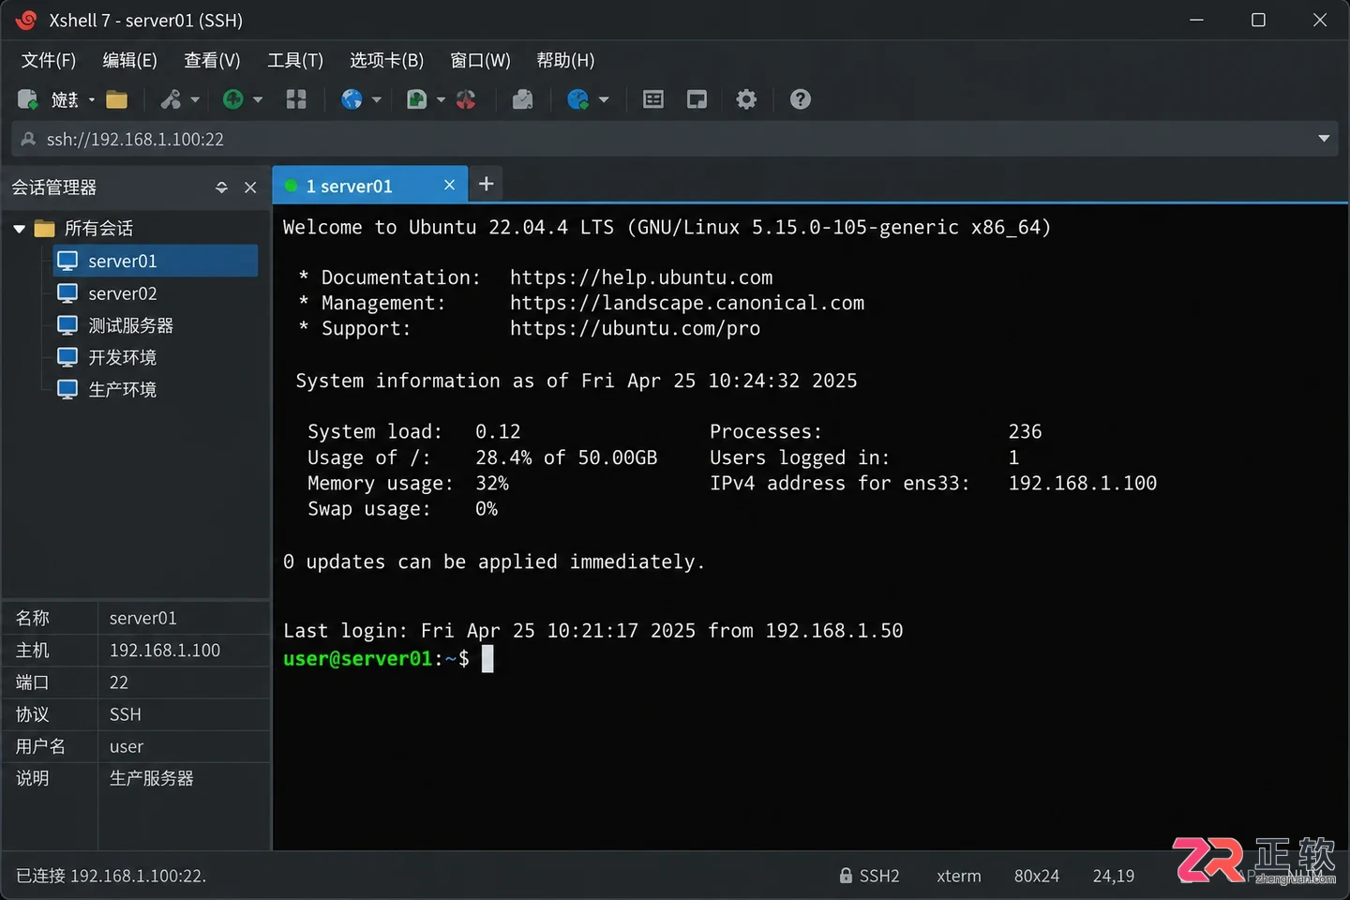Click the gray clipboard paste icon in toolbar

pos(522,99)
